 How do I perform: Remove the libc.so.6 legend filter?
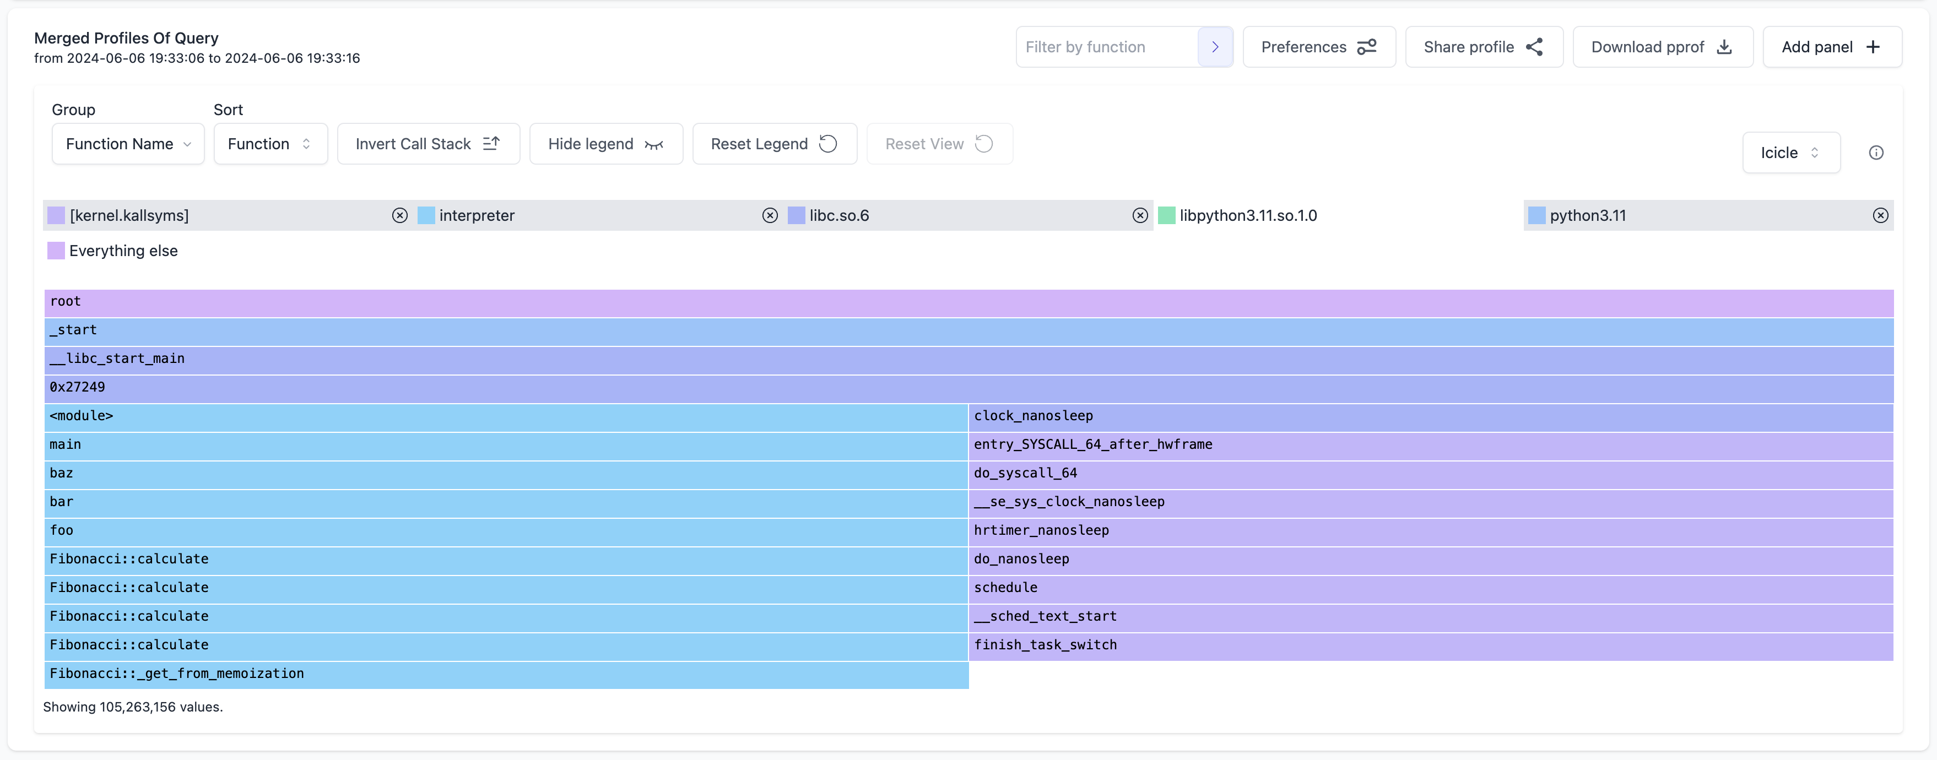pyautogui.click(x=1140, y=216)
